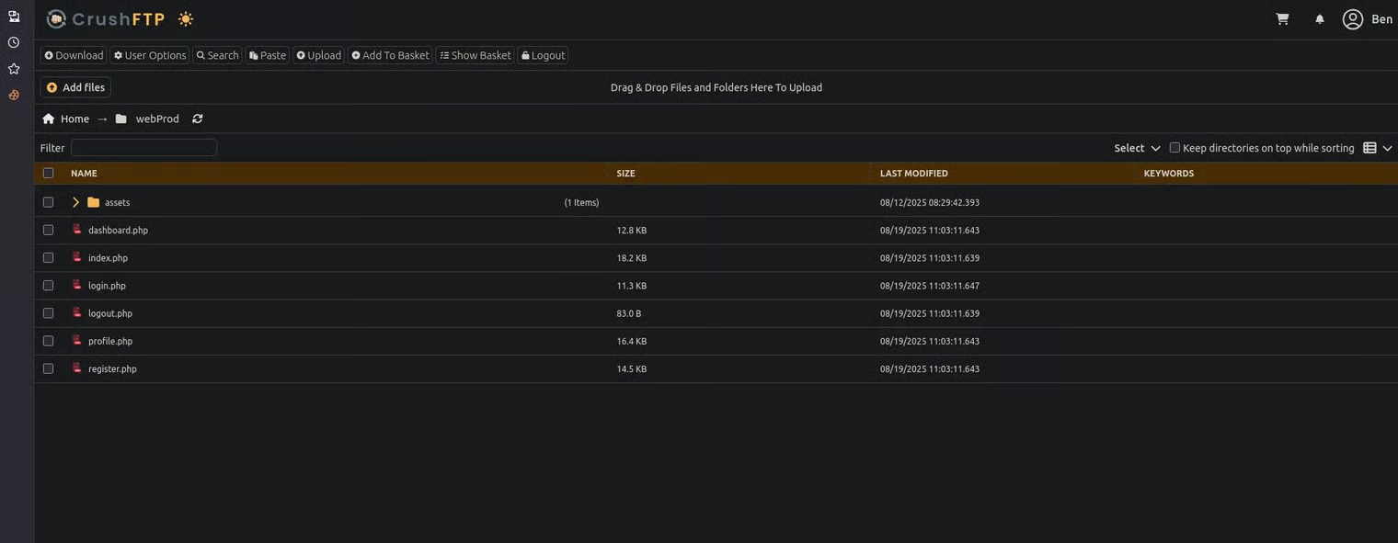Open the shopping cart basket icon

click(1282, 19)
